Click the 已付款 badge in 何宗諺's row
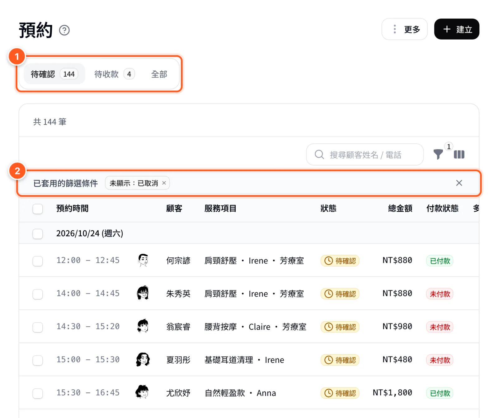Screen dimensions: 498x418 coord(440,261)
